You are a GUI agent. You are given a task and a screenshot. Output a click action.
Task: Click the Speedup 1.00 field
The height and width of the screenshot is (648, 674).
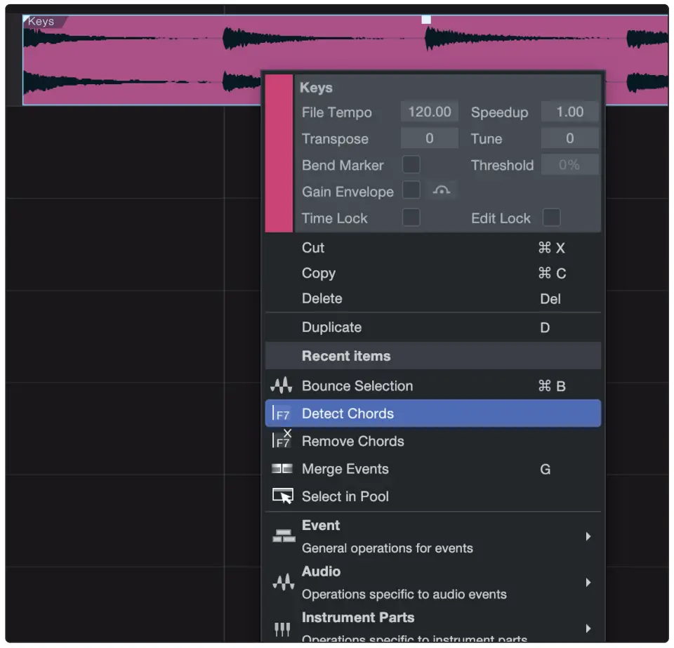pyautogui.click(x=569, y=112)
